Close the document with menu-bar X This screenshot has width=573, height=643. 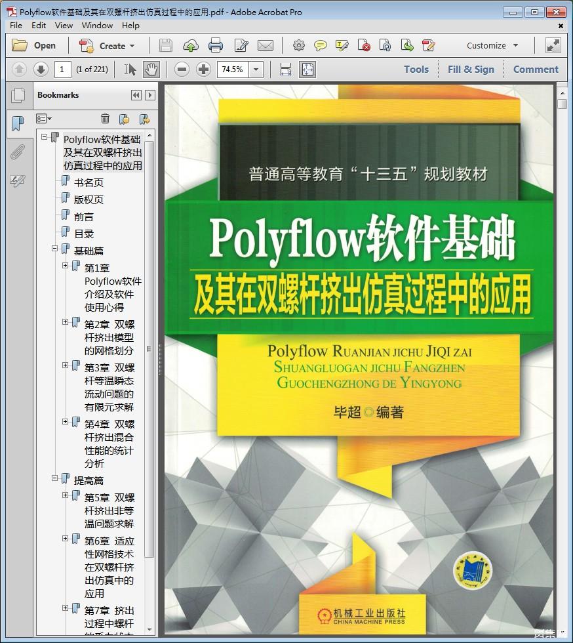[x=561, y=26]
